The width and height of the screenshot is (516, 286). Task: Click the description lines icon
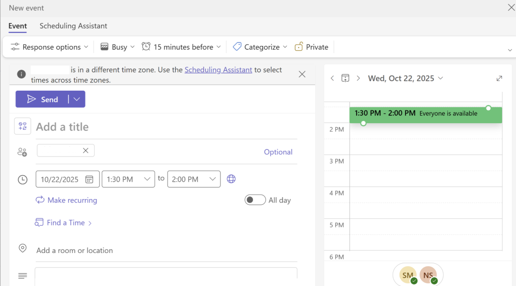point(23,276)
